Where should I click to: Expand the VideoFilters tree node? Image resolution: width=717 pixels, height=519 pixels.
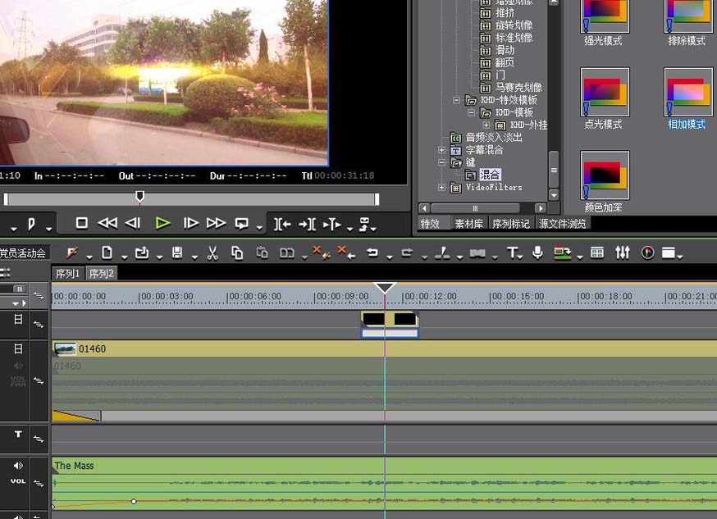(442, 188)
